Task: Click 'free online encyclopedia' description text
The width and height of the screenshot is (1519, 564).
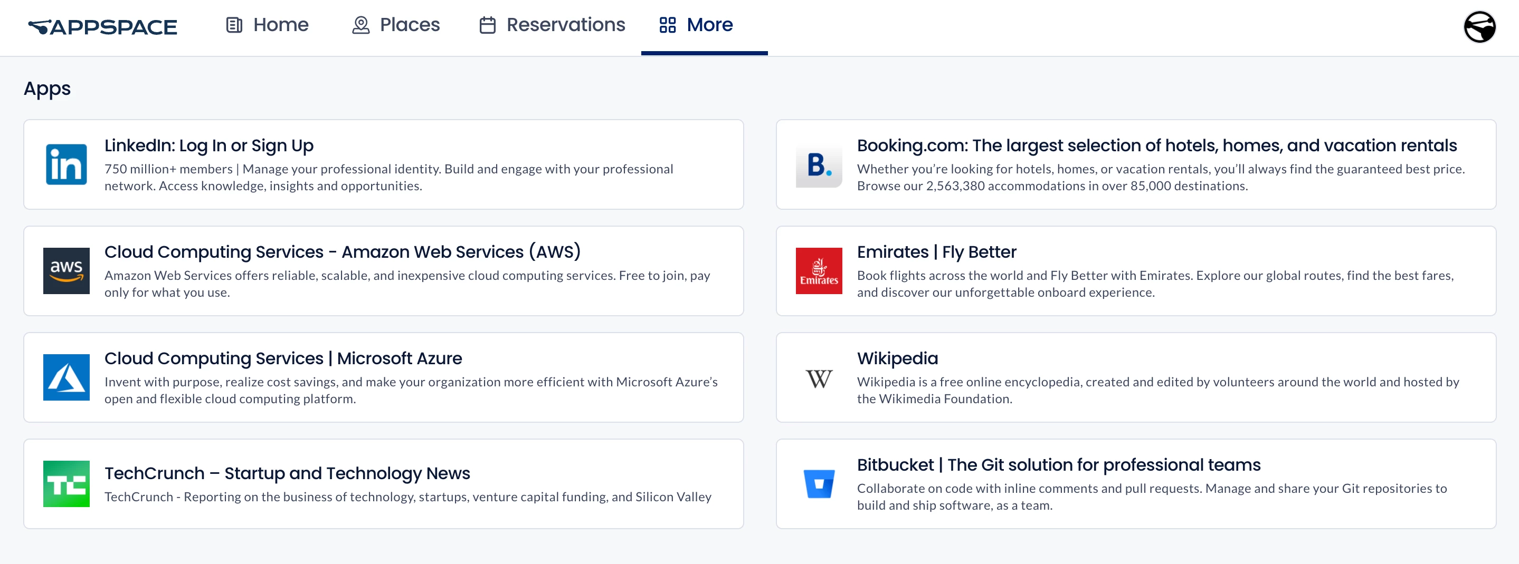Action: tap(1157, 391)
